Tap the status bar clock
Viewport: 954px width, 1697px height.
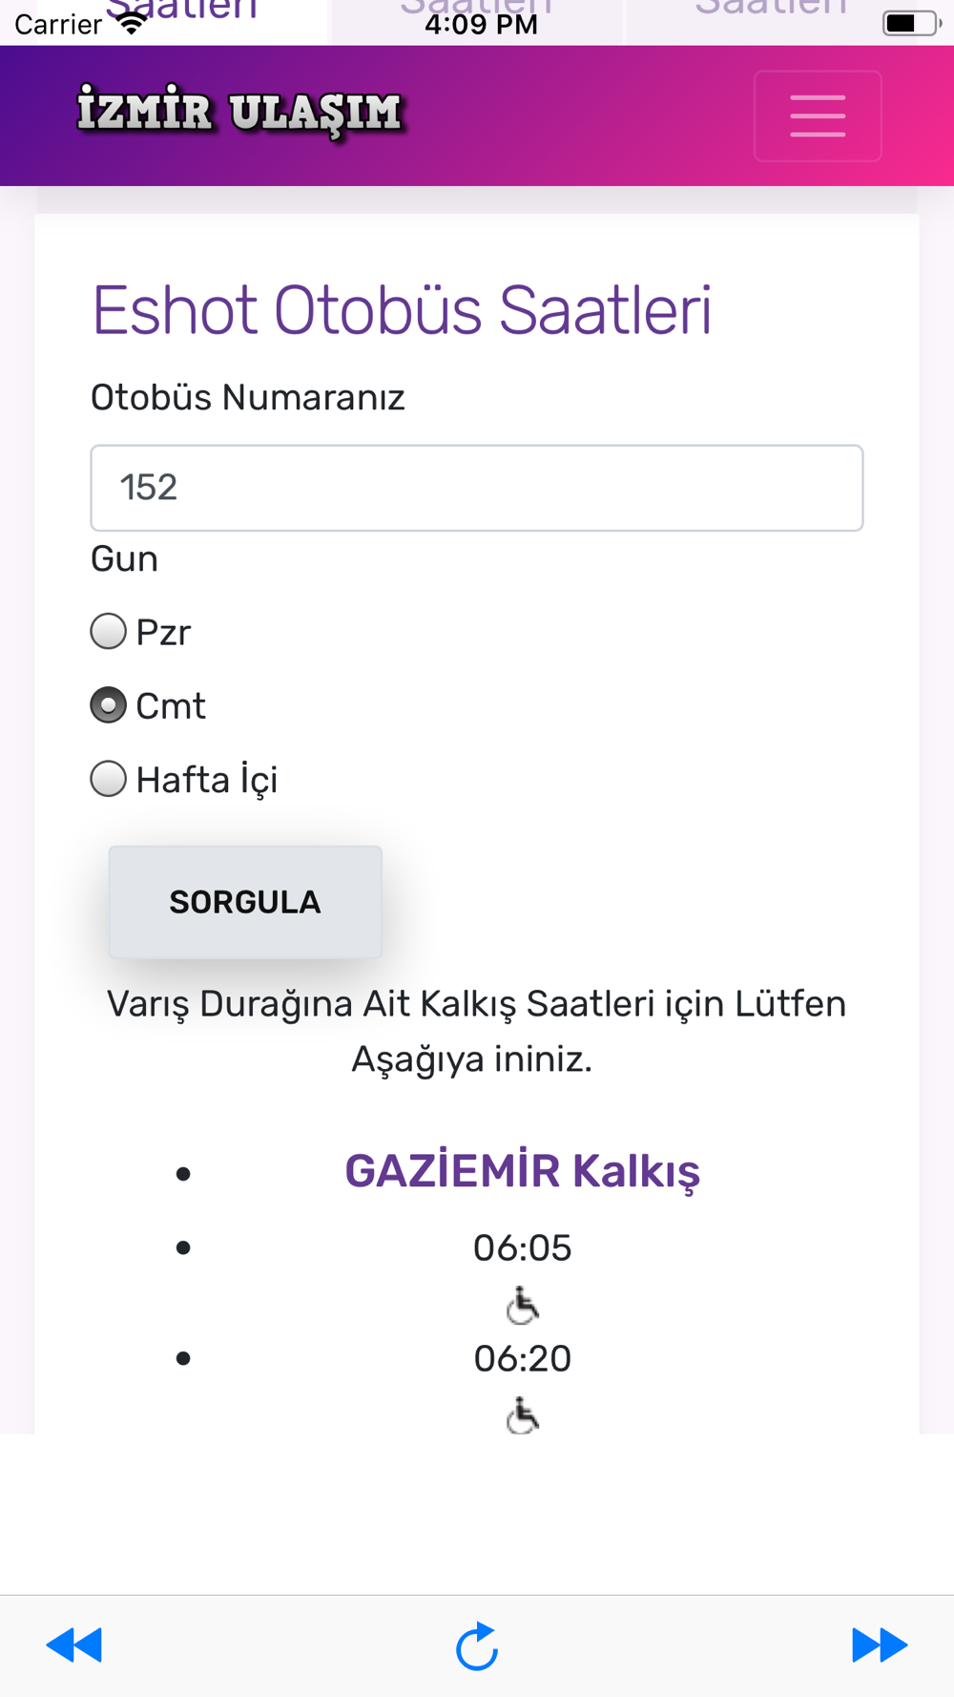[481, 24]
